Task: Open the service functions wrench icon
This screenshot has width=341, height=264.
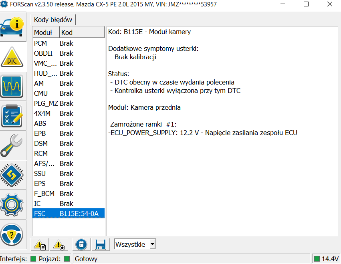Action: coord(12,145)
